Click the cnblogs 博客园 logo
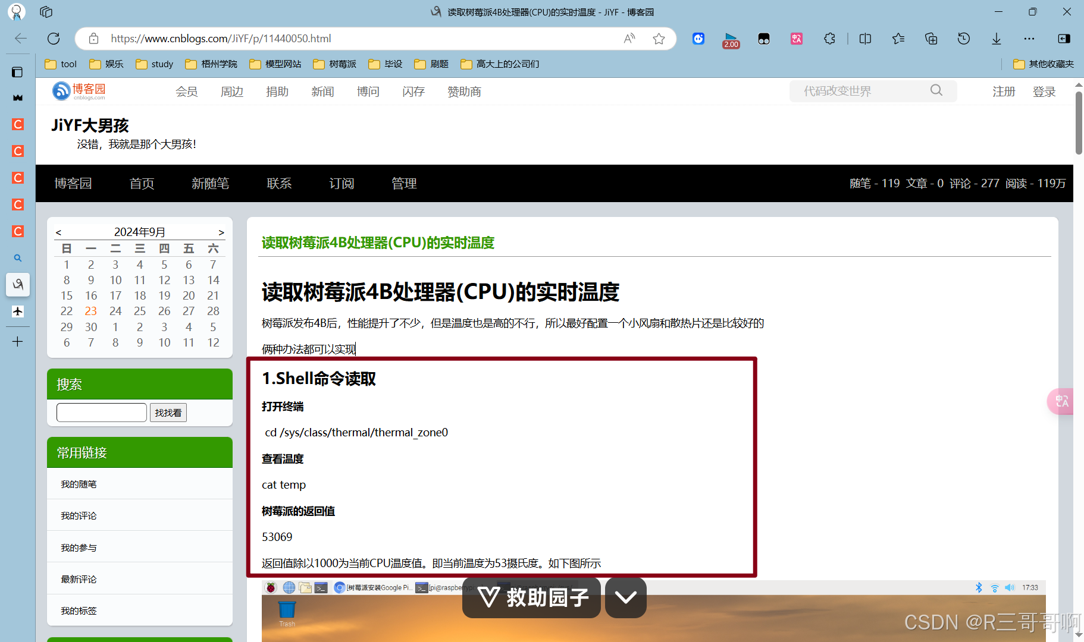Viewport: 1084px width, 642px height. pos(79,91)
